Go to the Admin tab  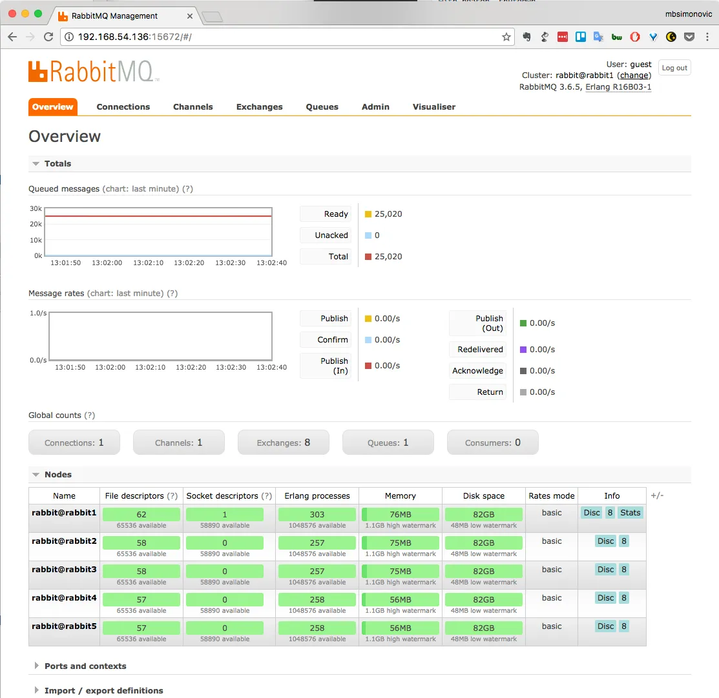375,106
